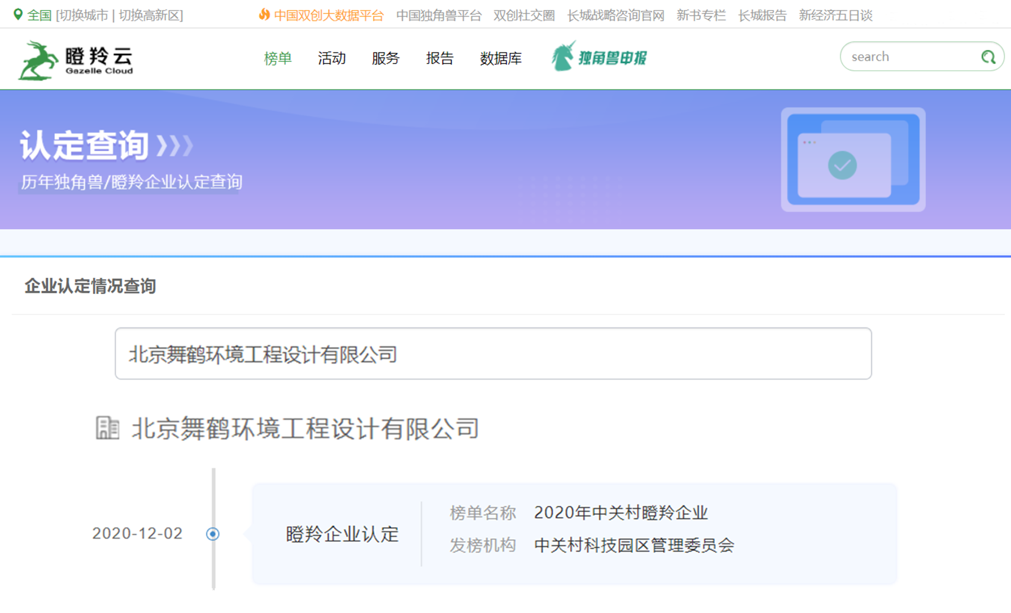
Task: Open 切换高新区 zone selector
Action: (x=149, y=16)
